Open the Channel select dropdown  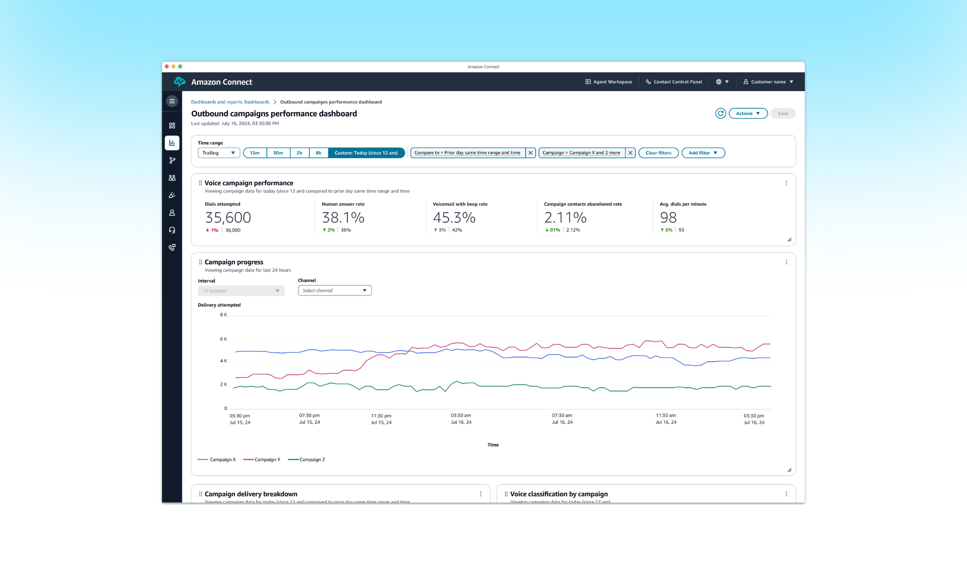tap(335, 290)
